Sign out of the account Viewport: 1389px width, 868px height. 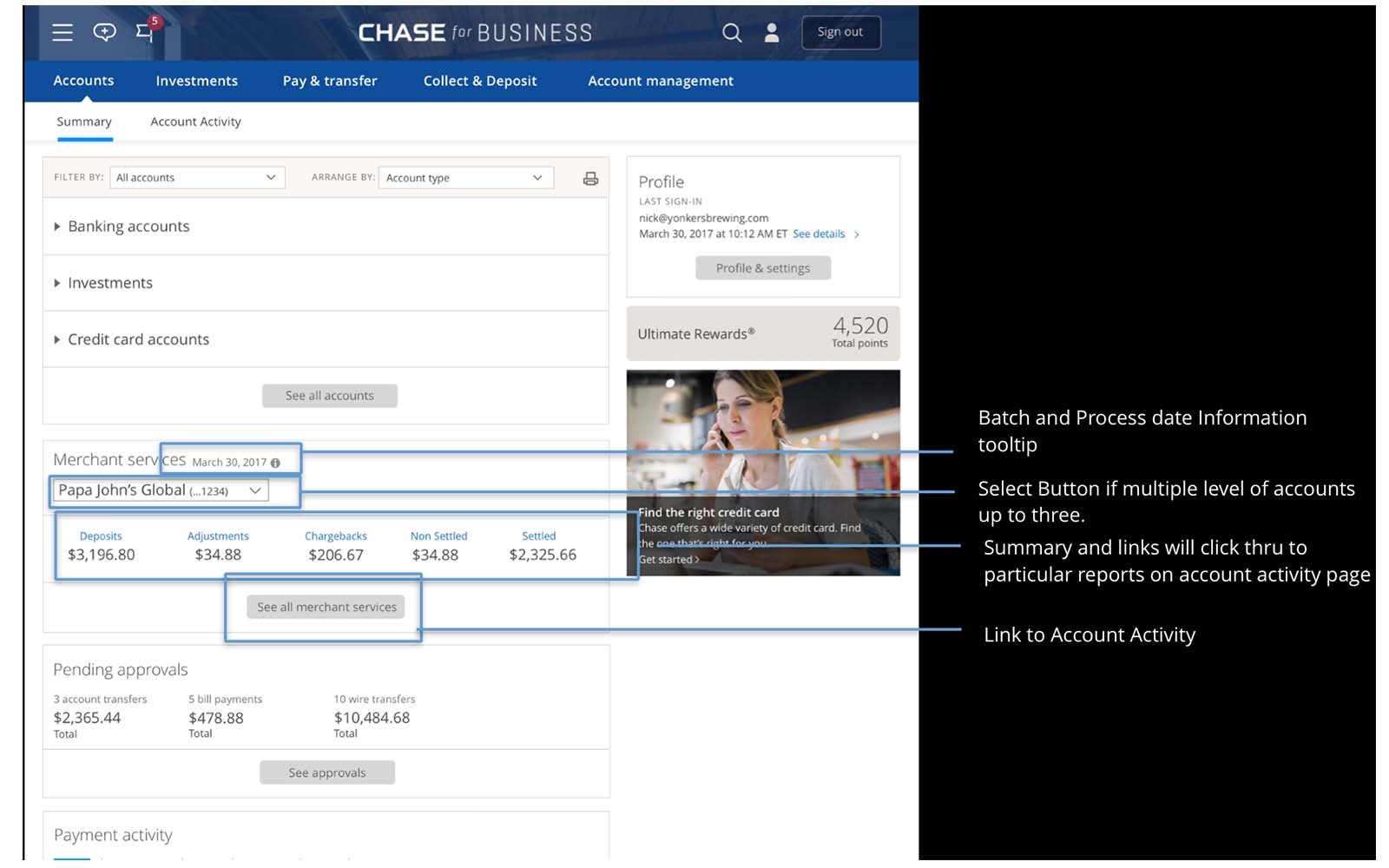click(840, 32)
